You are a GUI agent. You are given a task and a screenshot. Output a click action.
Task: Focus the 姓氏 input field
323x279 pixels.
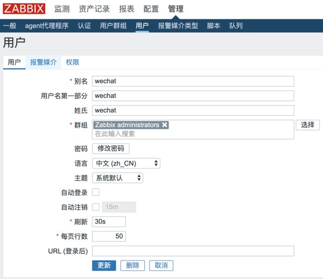[193, 110]
